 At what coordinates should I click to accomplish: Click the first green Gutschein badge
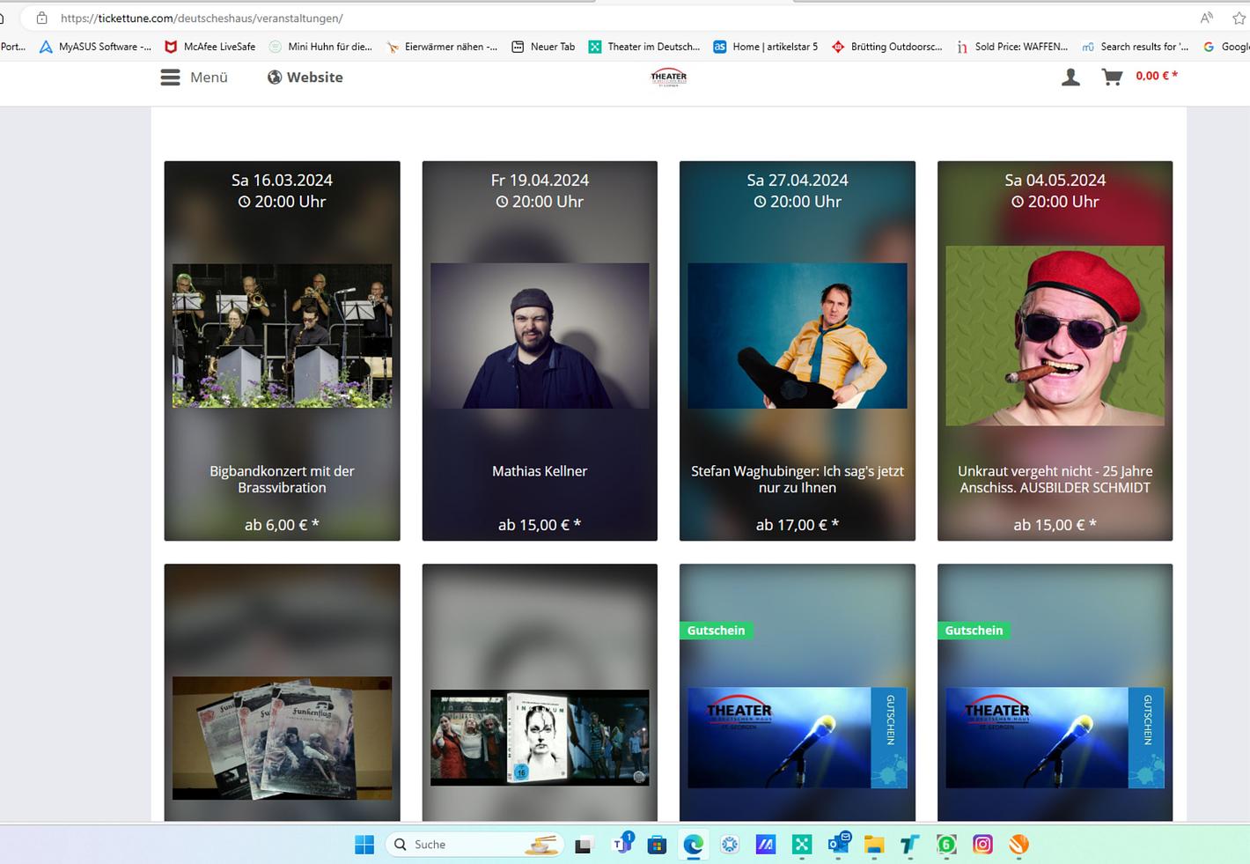point(716,631)
